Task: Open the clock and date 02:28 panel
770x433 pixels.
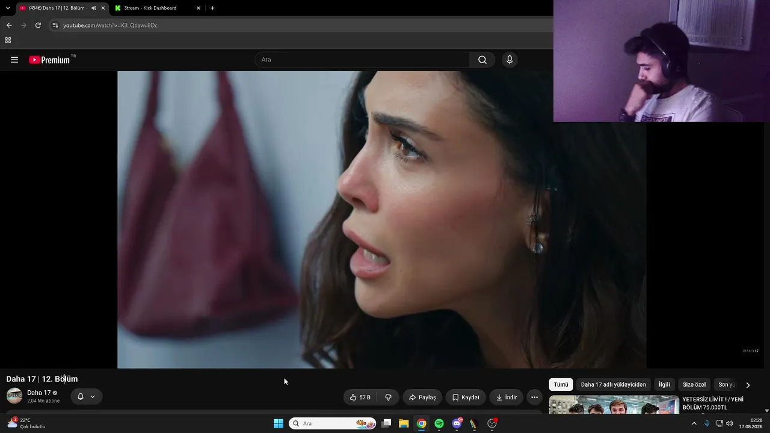Action: tap(751, 423)
